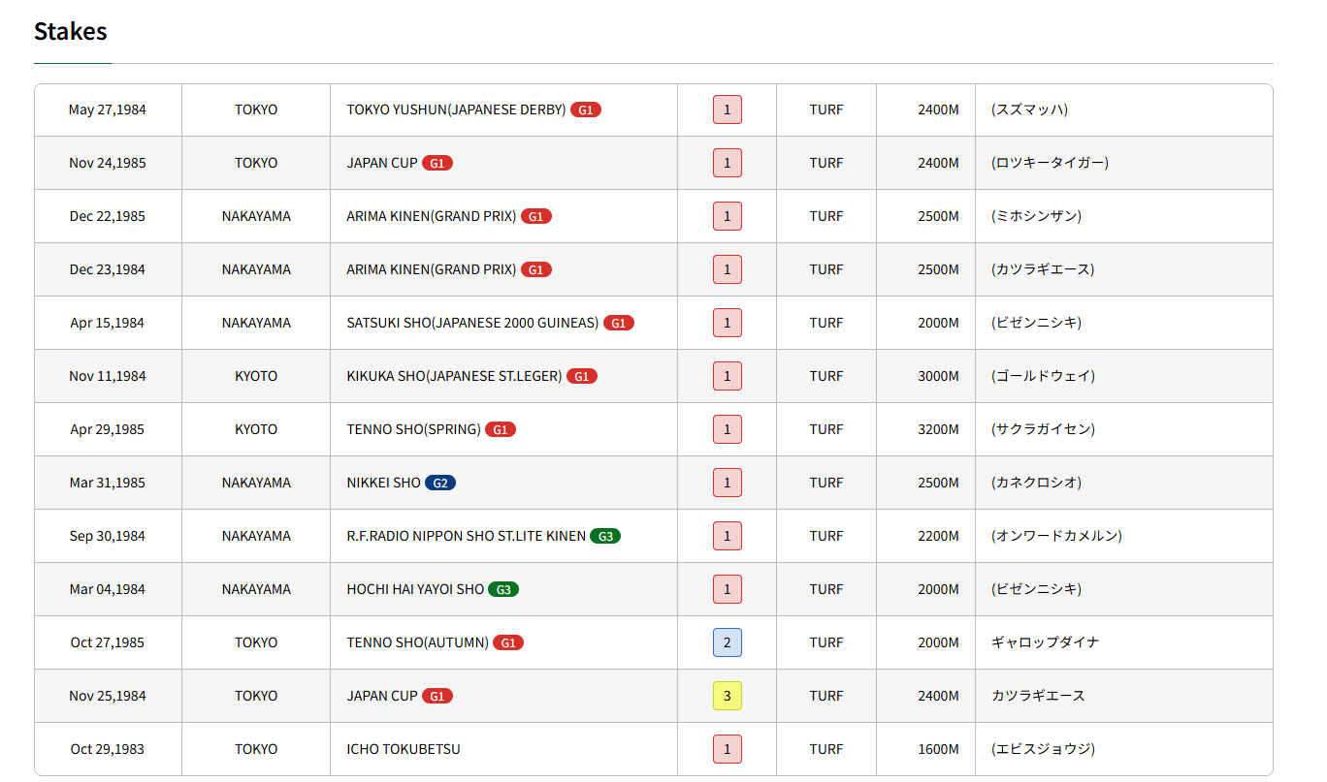This screenshot has height=782, width=1327.
Task: Click the G1 badge beside TENNO SHO(AUTUMN)
Action: (x=508, y=642)
